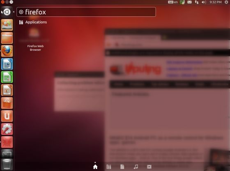Open LibreOffice Calc from launcher

pyautogui.click(x=7, y=77)
